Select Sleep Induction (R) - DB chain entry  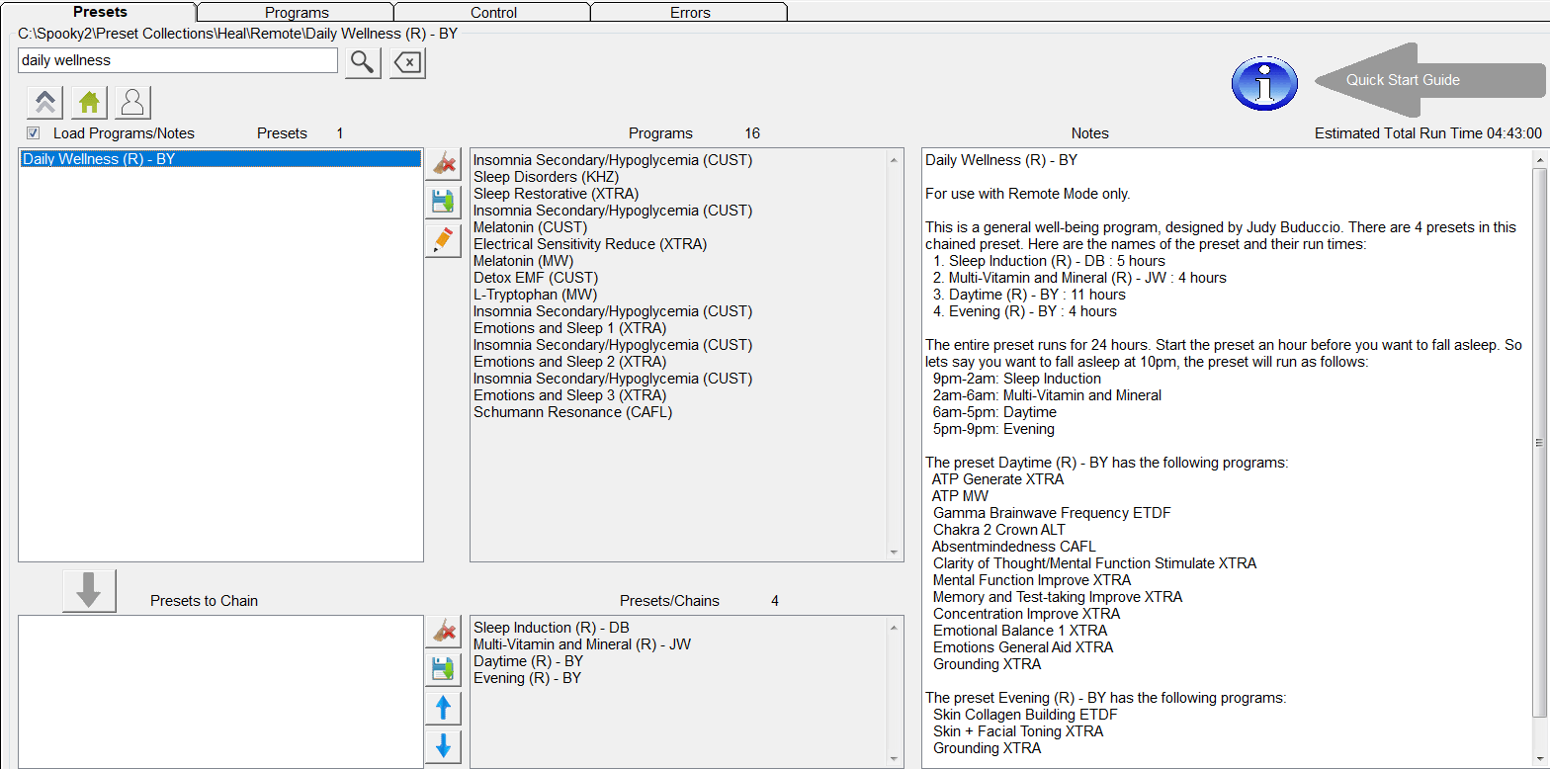pos(552,628)
